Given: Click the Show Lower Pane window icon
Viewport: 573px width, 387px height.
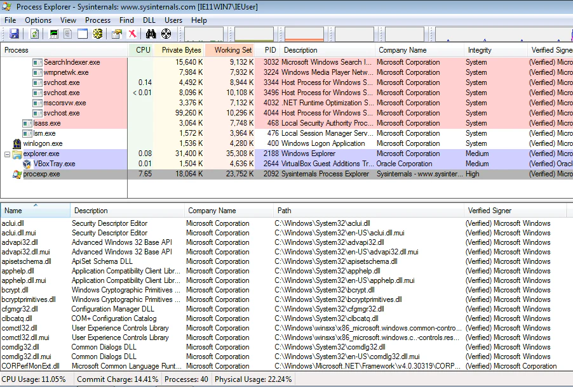Looking at the screenshot, I should [x=83, y=34].
